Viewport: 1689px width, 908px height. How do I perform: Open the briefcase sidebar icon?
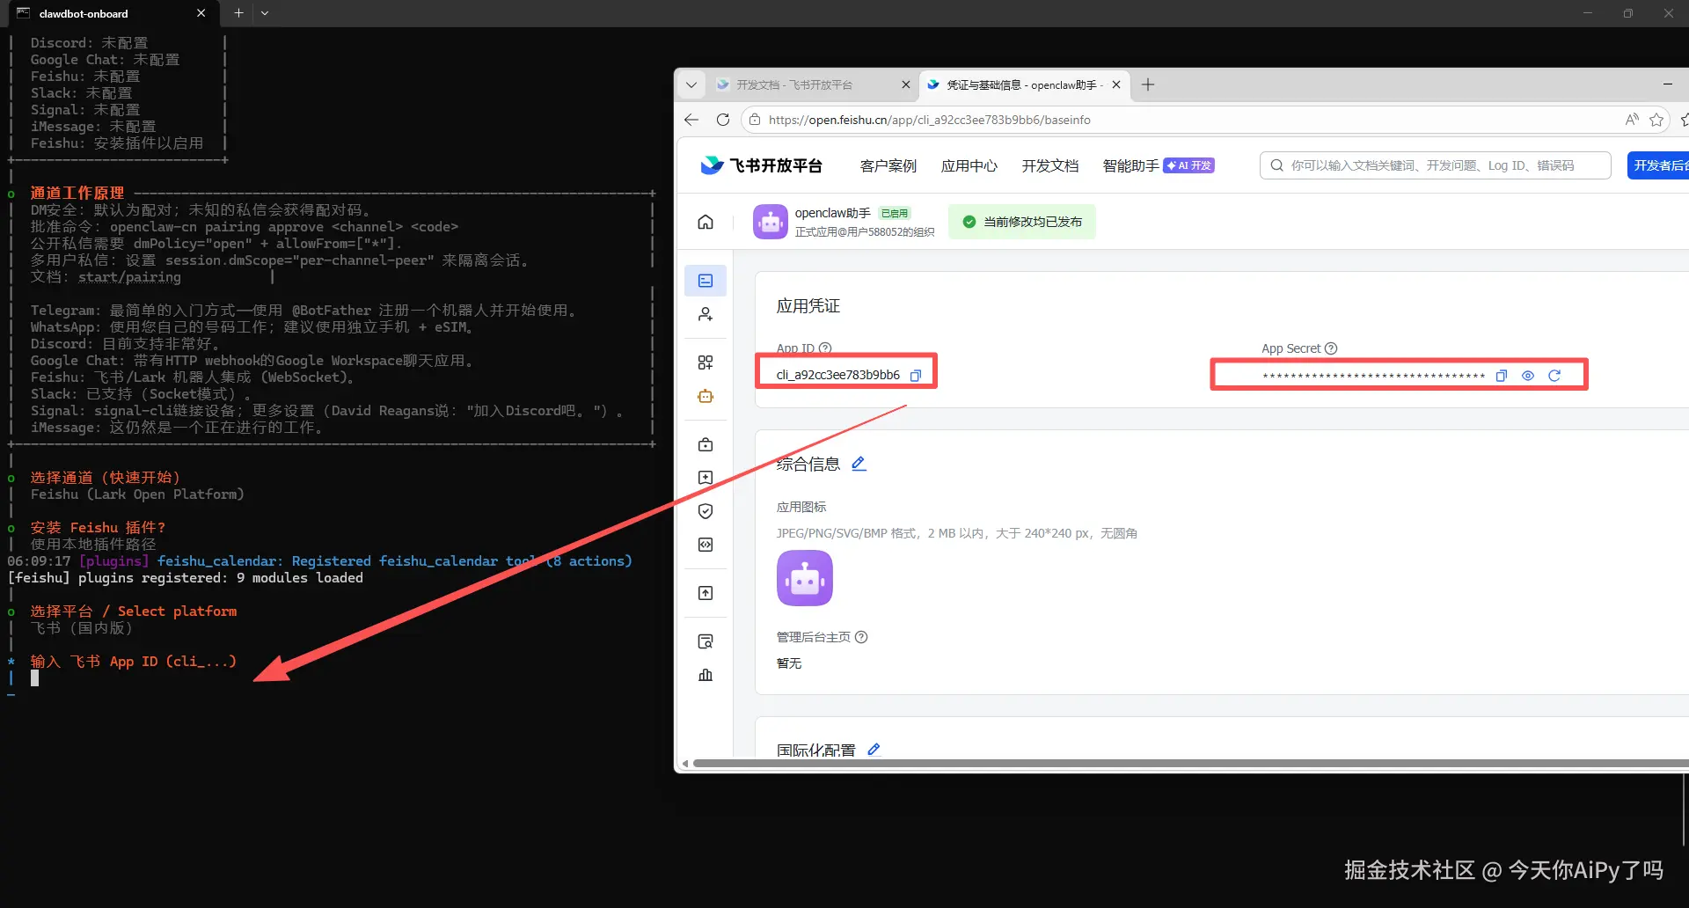pyautogui.click(x=706, y=444)
